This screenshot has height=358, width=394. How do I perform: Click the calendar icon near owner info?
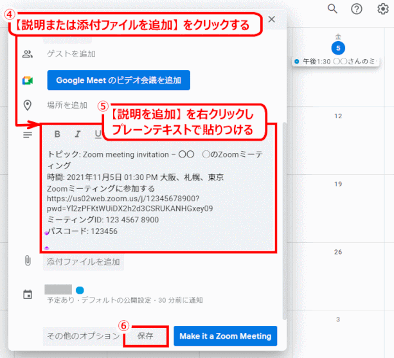click(x=28, y=294)
